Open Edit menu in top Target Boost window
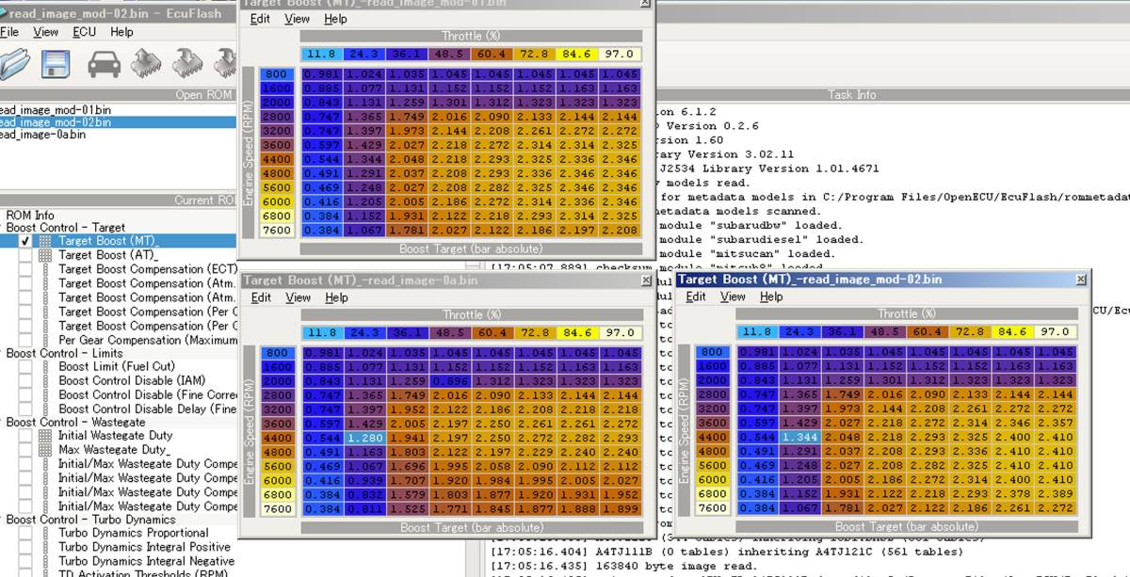 click(260, 19)
